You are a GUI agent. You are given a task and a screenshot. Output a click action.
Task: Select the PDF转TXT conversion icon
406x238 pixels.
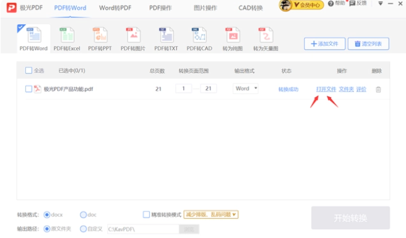pyautogui.click(x=166, y=35)
